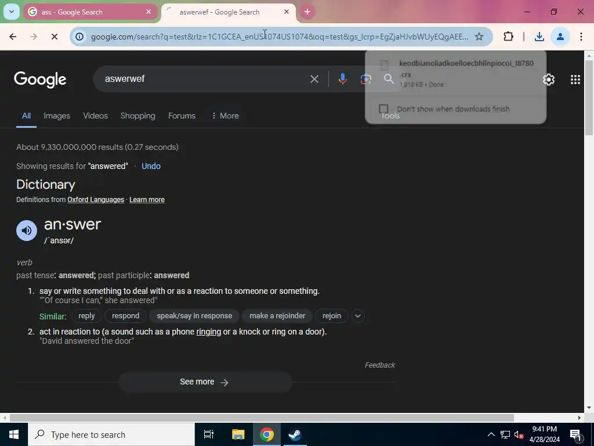Screen dimensions: 594x446
Task: Select the 'reply' synonym chip
Action: [86, 316]
